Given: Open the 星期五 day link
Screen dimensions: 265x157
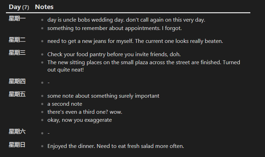Looking at the screenshot, I should 17,94.
